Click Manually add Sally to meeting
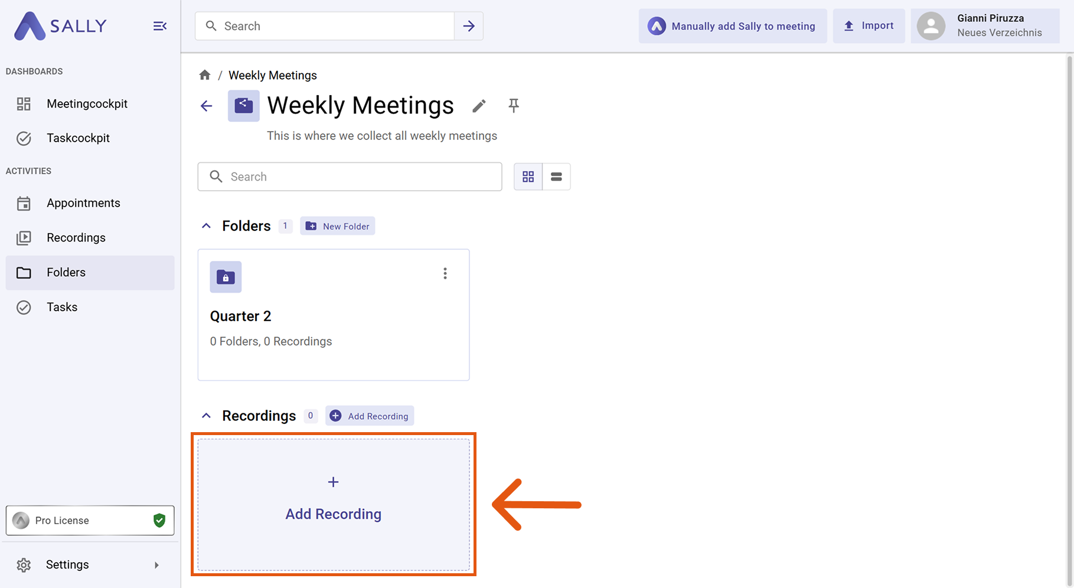 click(732, 26)
